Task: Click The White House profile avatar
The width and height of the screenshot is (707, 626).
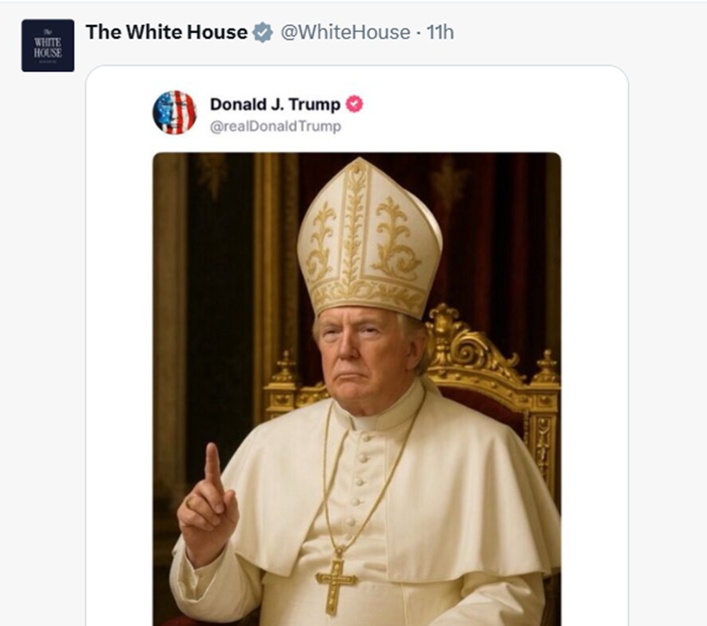Action: click(x=48, y=46)
